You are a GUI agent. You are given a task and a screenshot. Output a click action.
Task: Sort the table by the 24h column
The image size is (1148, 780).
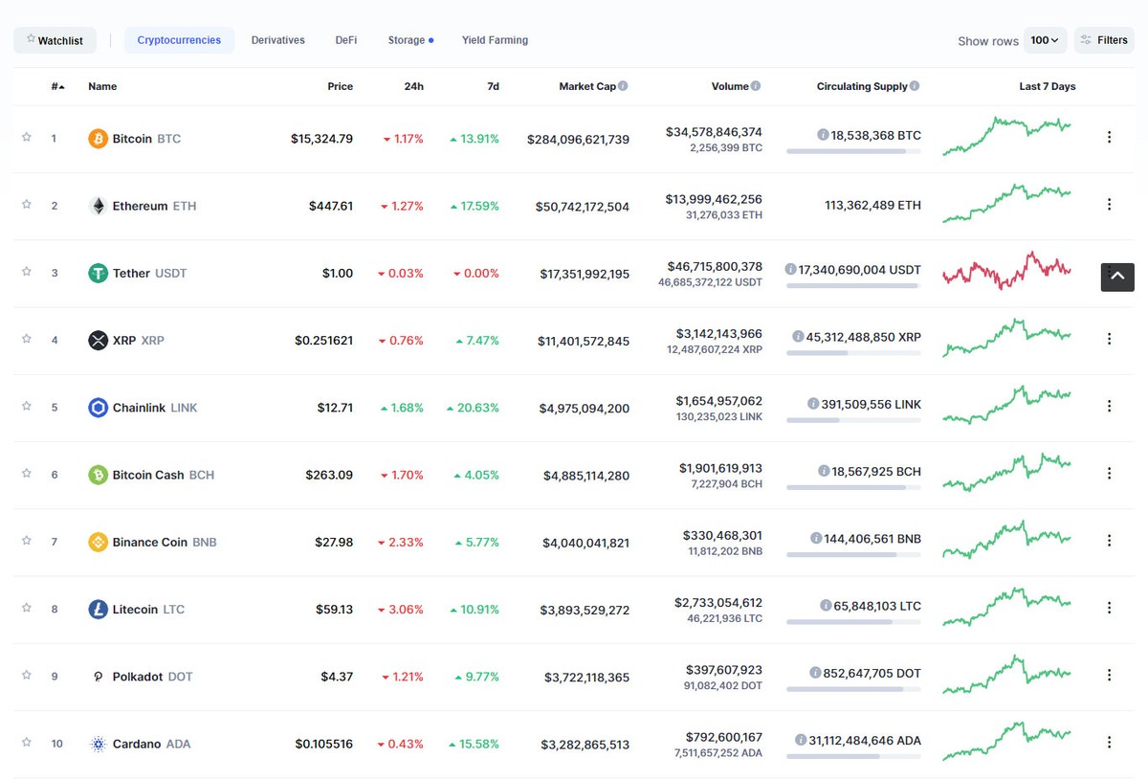coord(413,85)
